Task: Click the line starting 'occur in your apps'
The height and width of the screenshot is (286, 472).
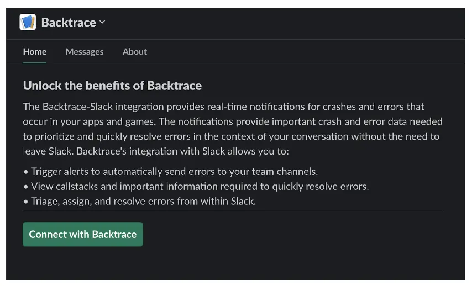Action: (x=232, y=121)
